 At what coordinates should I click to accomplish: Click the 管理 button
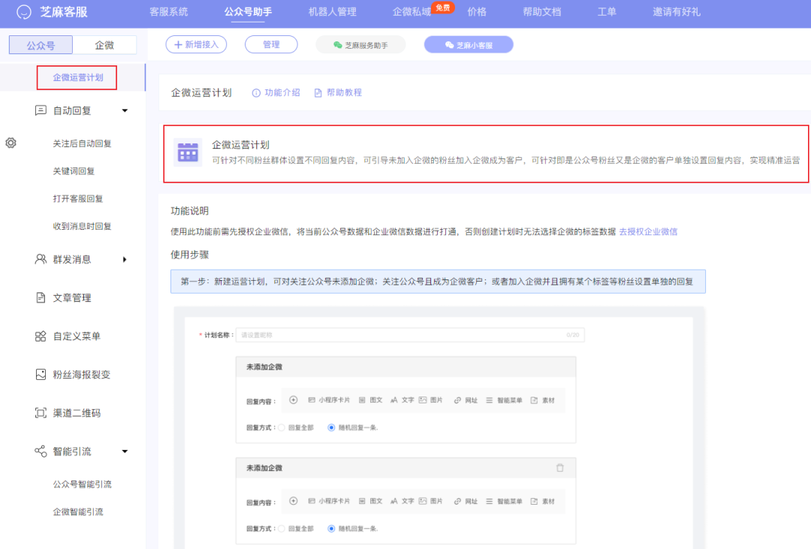pyautogui.click(x=271, y=44)
